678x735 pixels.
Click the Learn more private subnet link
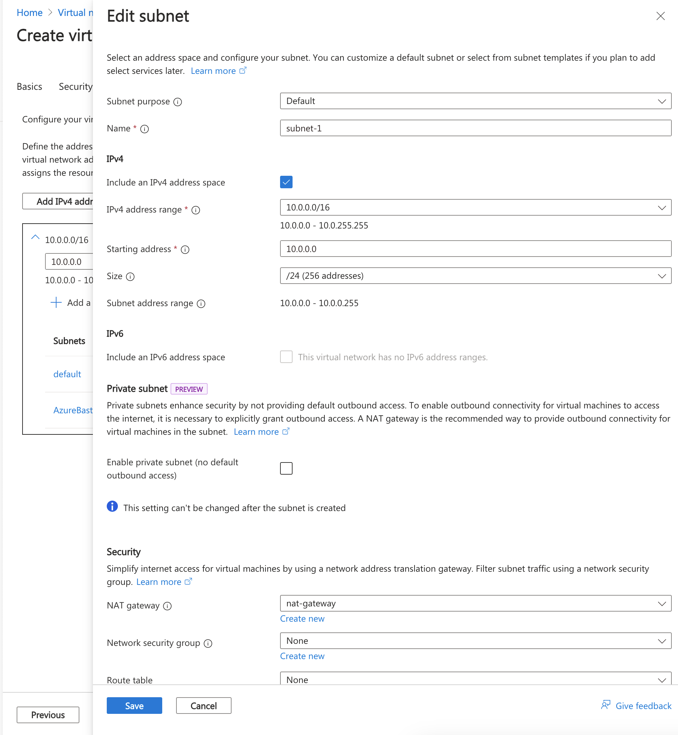(x=261, y=431)
